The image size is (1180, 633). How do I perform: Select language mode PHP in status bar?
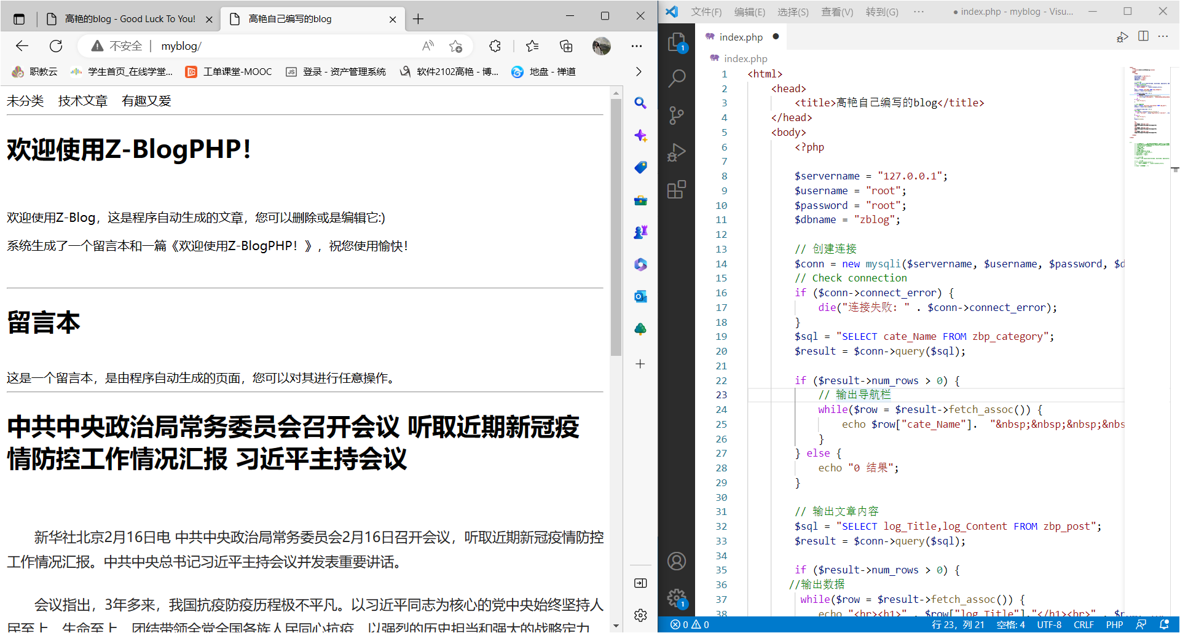[1114, 624]
